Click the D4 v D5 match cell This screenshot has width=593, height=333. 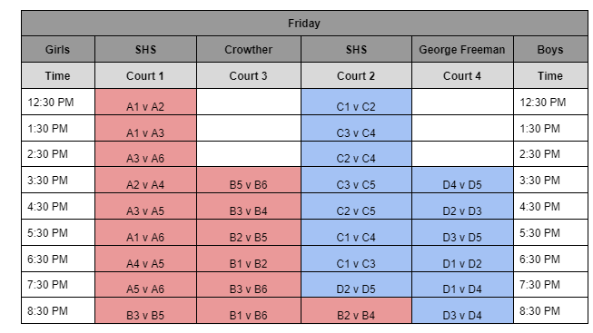point(462,181)
